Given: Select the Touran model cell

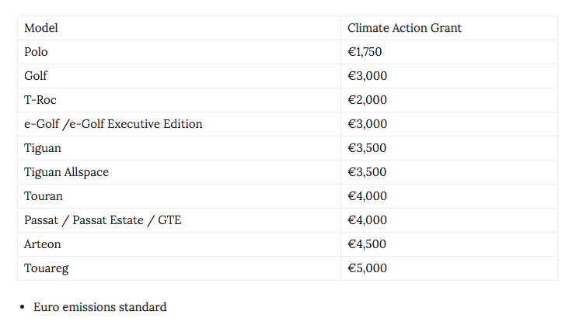Looking at the screenshot, I should [x=44, y=196].
